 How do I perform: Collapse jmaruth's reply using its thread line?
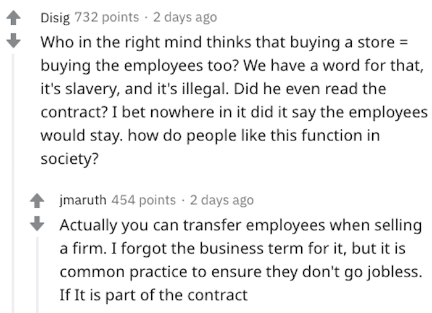[37, 271]
